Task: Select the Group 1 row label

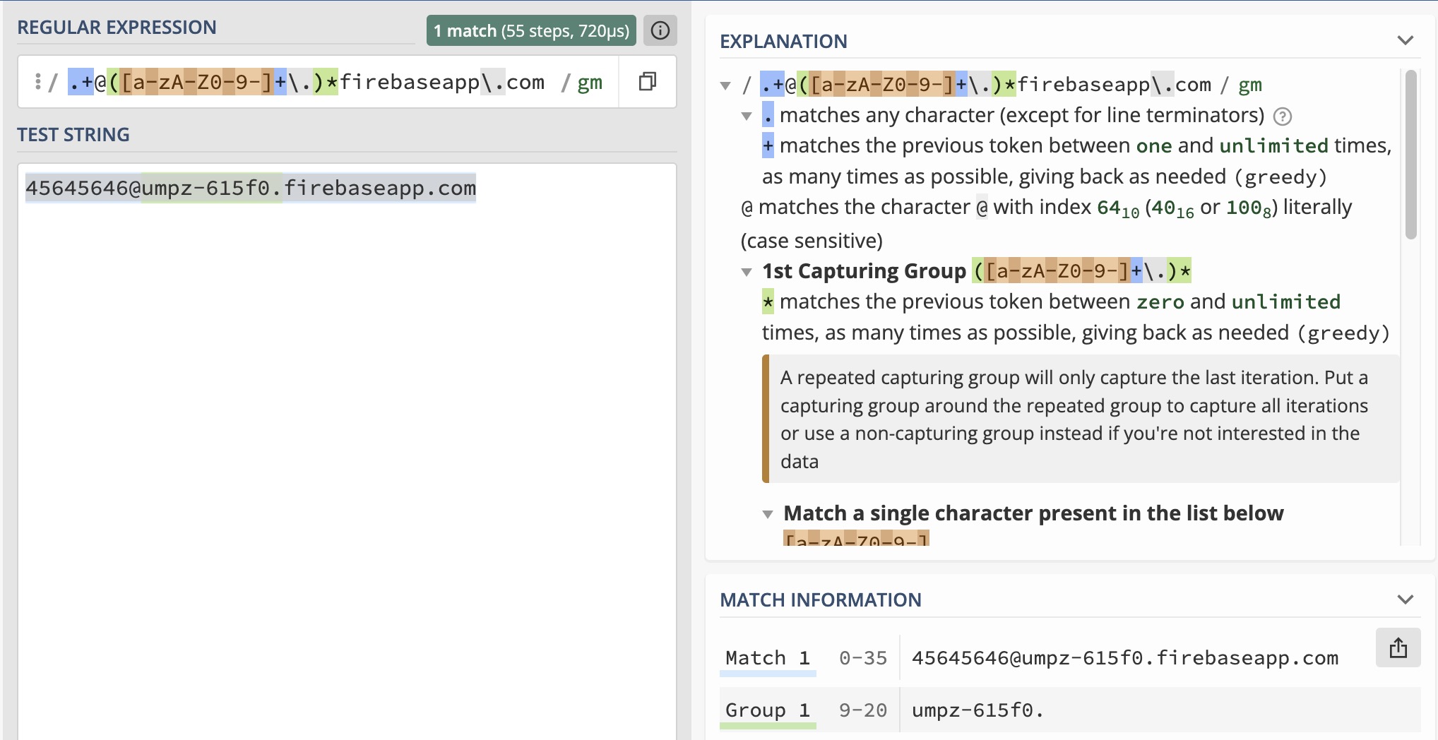Action: 767,710
